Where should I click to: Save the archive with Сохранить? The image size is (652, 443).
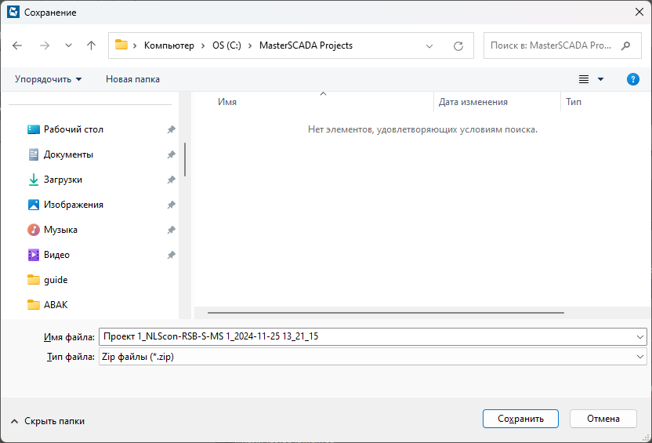pos(520,419)
